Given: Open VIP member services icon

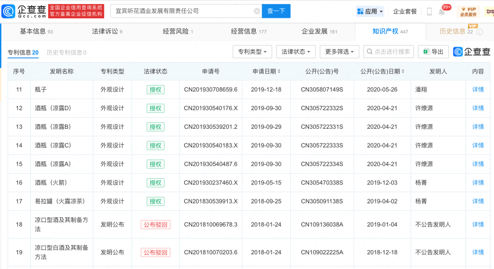Looking at the screenshot, I should click(468, 11).
